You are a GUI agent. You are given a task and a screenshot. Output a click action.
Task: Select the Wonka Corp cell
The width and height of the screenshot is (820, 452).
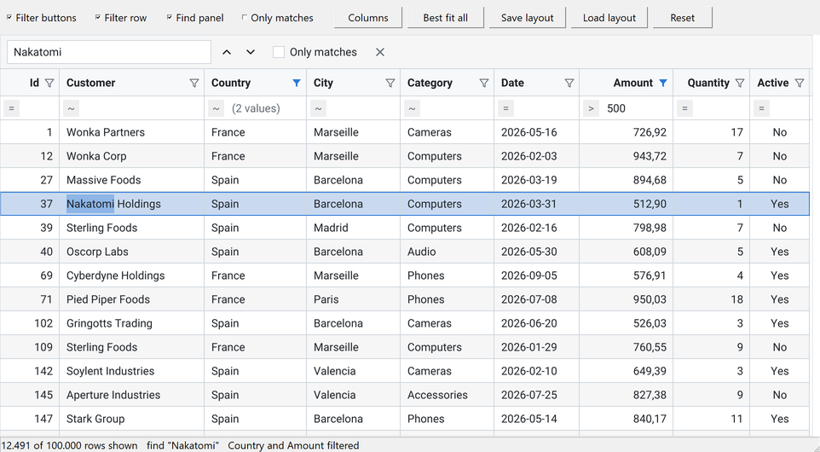[x=132, y=156]
